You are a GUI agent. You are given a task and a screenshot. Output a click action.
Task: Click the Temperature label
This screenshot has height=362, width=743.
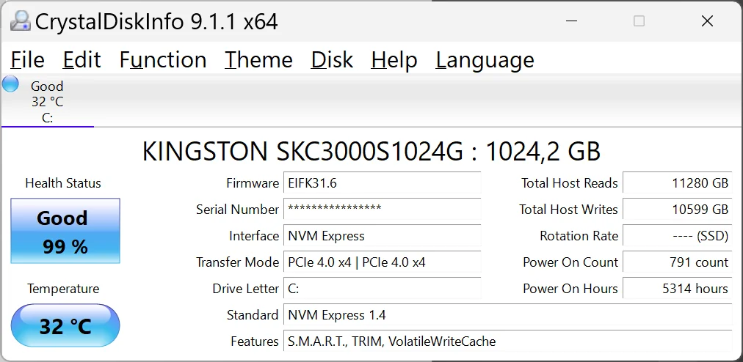63,289
